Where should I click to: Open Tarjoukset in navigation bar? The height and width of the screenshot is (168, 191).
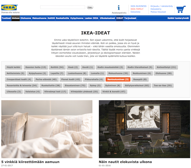[x=130, y=18]
